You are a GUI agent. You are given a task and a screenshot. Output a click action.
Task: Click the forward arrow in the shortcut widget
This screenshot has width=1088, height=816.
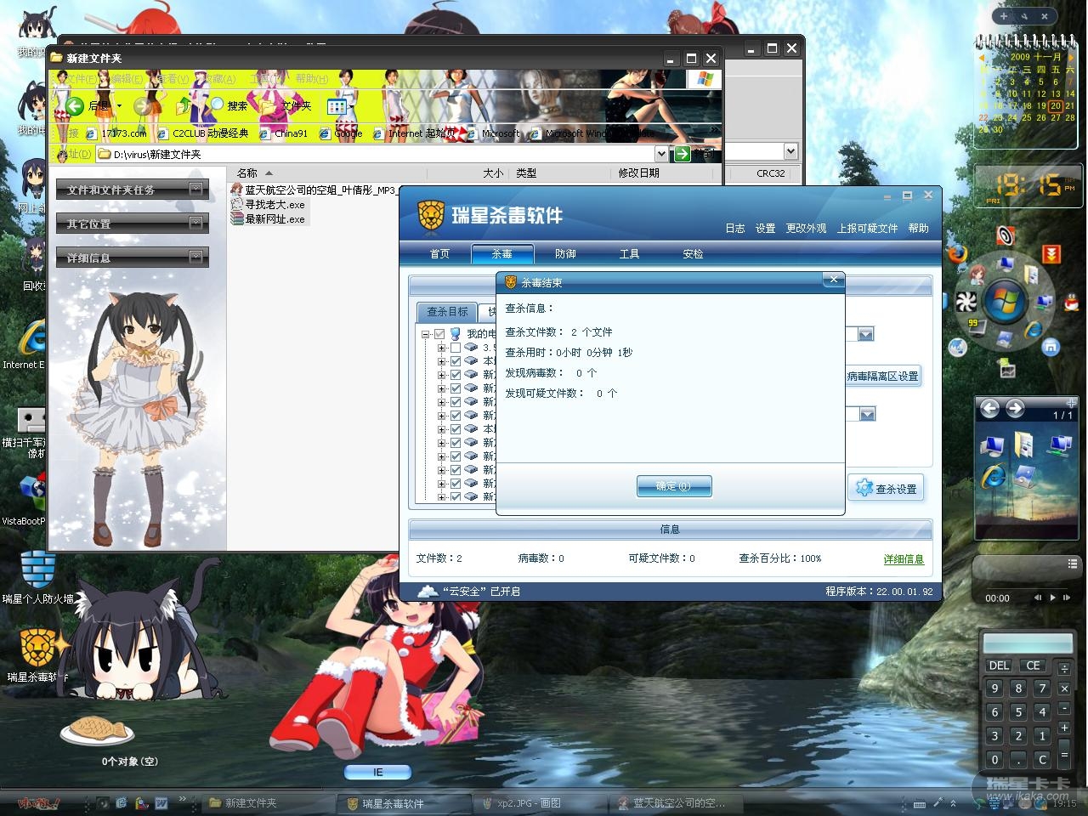[1015, 409]
